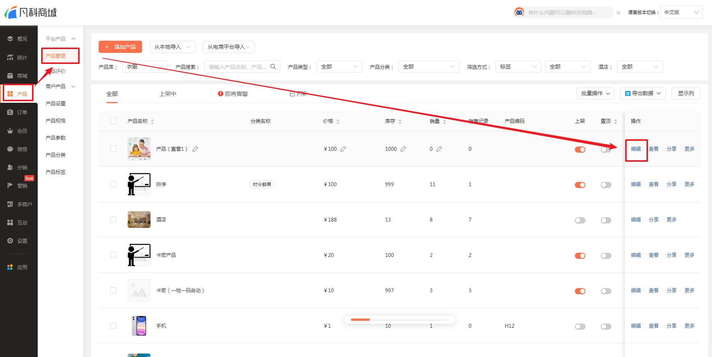Switch to the 即将售罄 tab
This screenshot has width=712, height=357.
[x=233, y=94]
